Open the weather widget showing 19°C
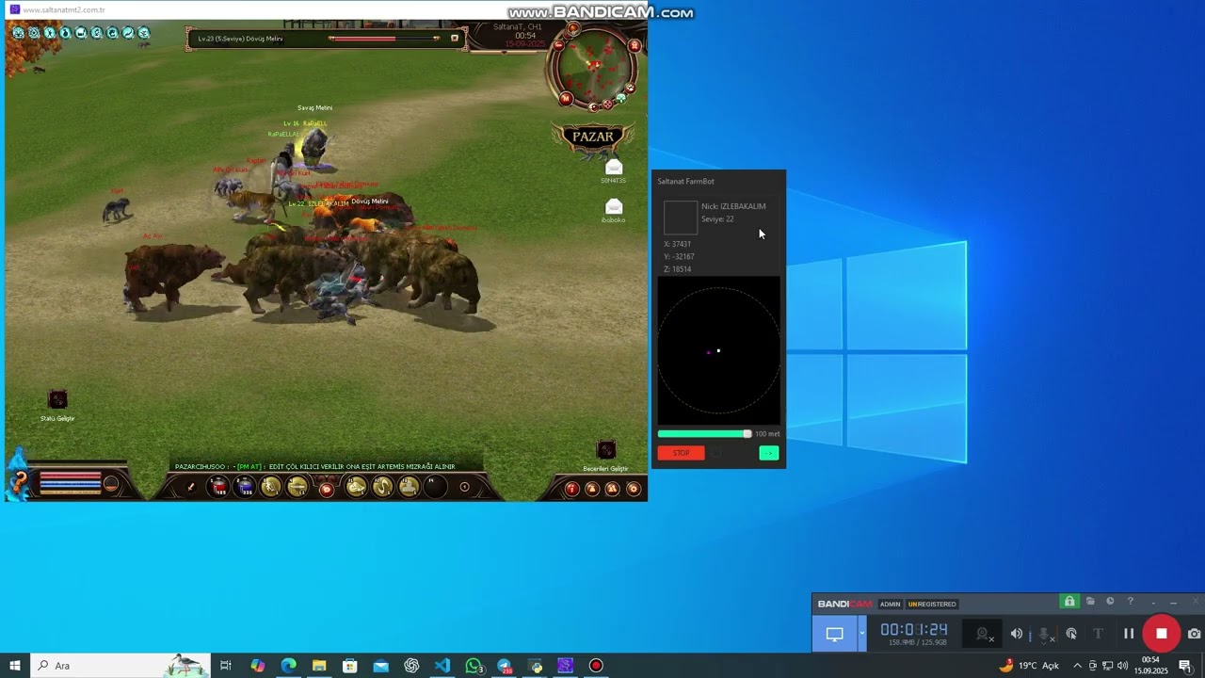 pyautogui.click(x=1029, y=666)
